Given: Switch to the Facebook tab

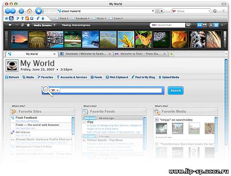Looking at the screenshot, I should tap(86, 54).
